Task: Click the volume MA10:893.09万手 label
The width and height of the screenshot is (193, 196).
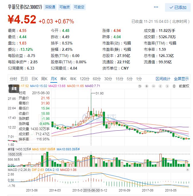Action: pos(68,149)
